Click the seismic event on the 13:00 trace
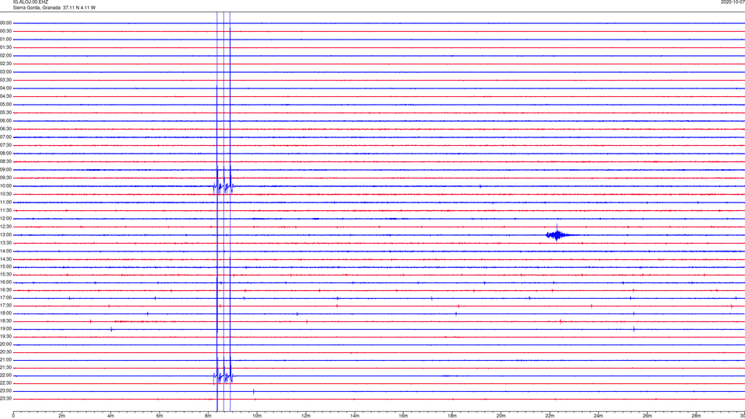Image resolution: width=745 pixels, height=419 pixels. [x=560, y=234]
